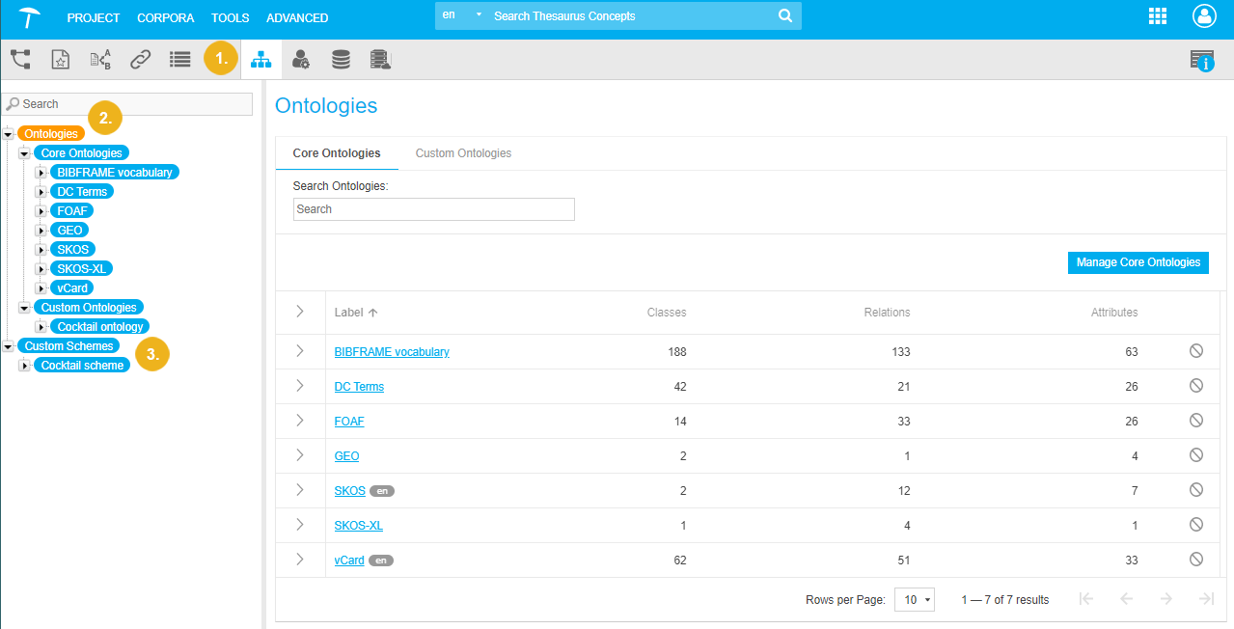1234x629 pixels.
Task: Click the Search Ontologies input field
Action: tap(433, 209)
